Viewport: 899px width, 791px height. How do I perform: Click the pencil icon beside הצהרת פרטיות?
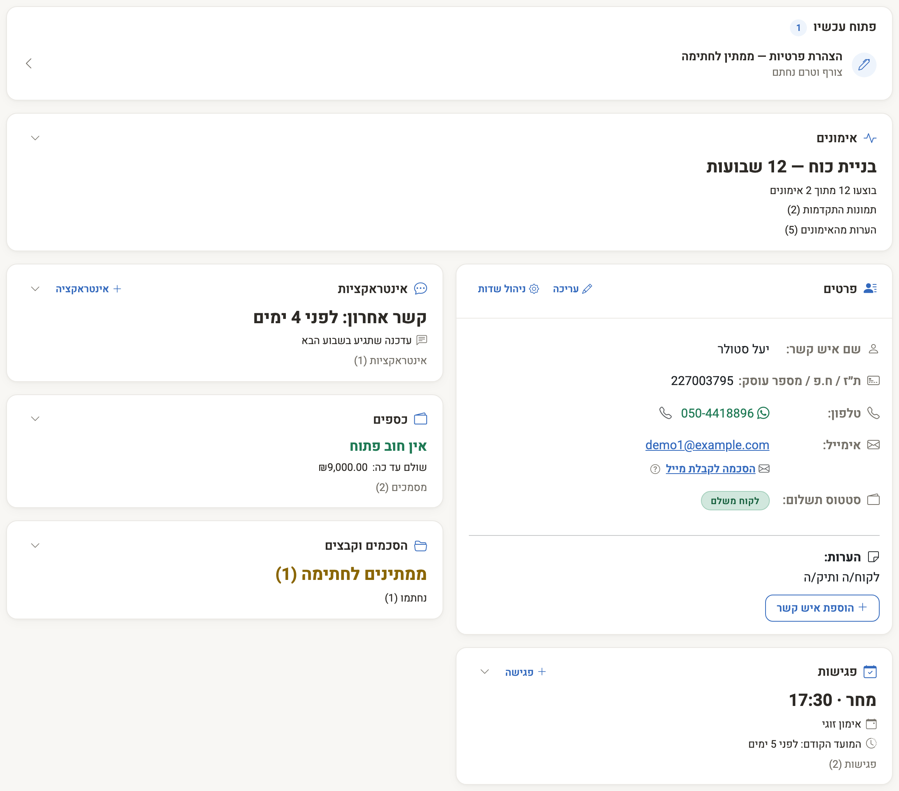coord(863,65)
